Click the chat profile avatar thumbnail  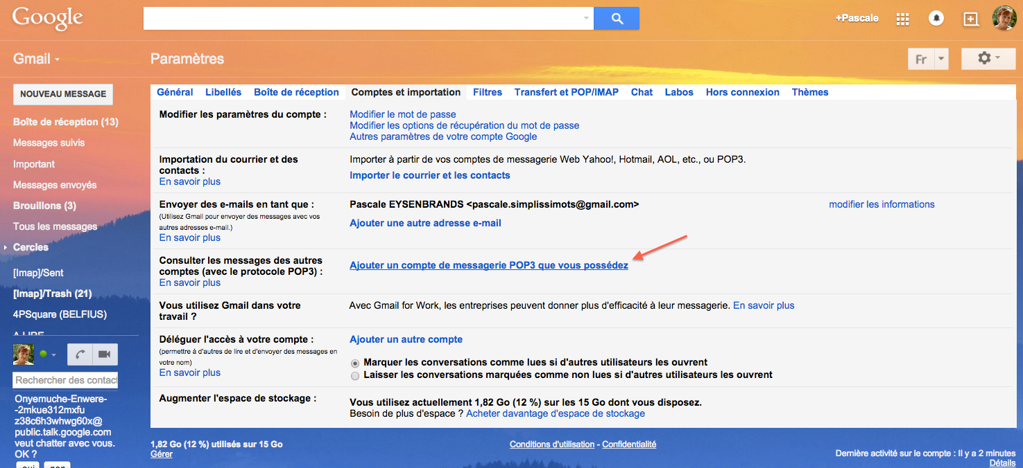click(24, 354)
